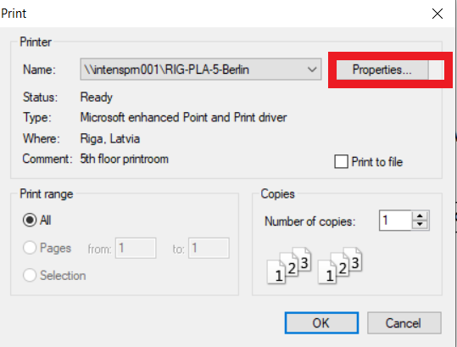Image resolution: width=457 pixels, height=347 pixels.
Task: Open the printer Name combo box
Action: [x=201, y=69]
